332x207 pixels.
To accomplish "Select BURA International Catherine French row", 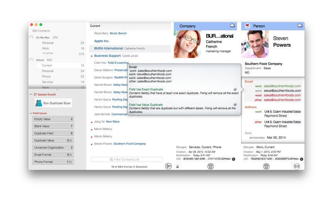I will pos(130,48).
